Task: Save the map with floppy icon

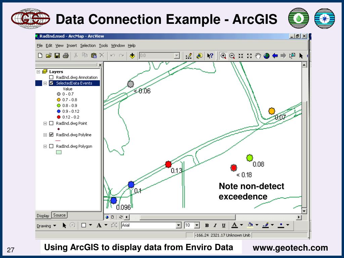Action: (x=57, y=55)
